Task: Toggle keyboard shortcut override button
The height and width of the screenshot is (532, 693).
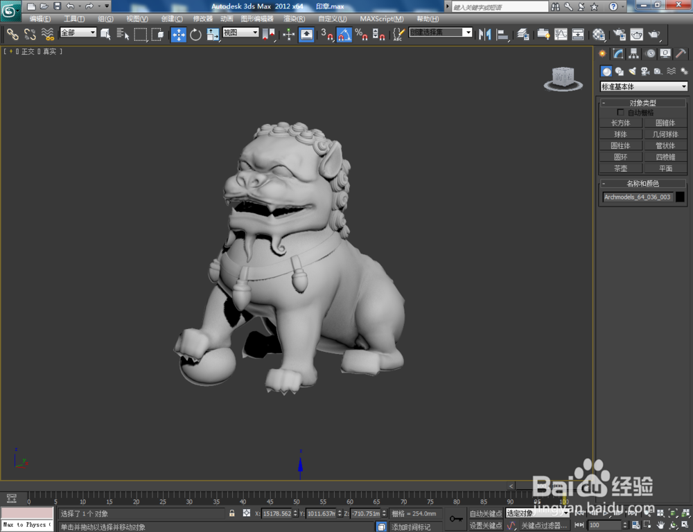Action: click(306, 35)
